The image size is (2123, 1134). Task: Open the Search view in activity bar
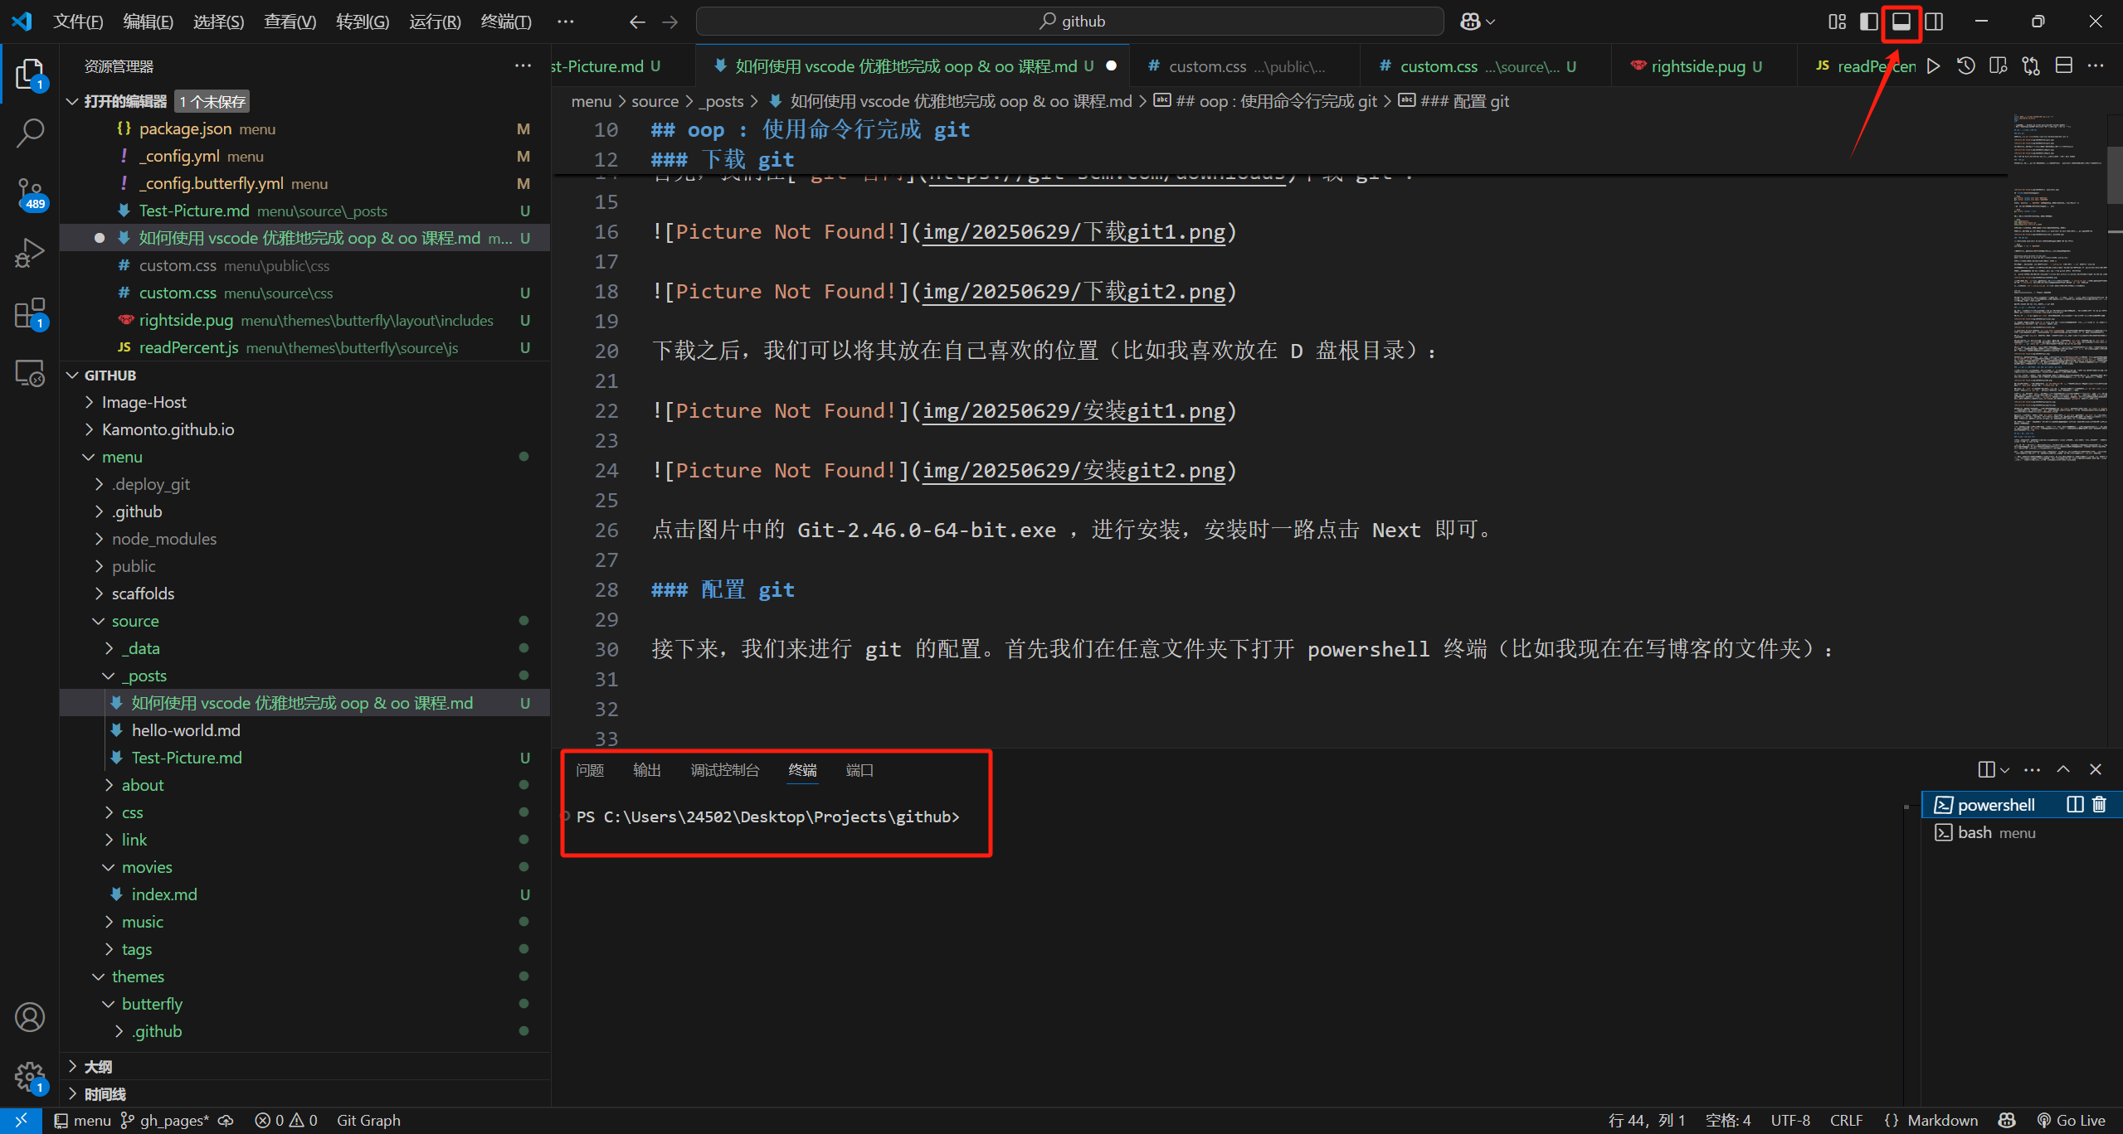pyautogui.click(x=30, y=133)
